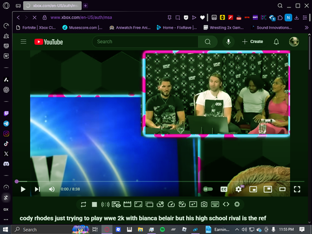
Task: Open Twitch in the sidebar
Action: 6,114
